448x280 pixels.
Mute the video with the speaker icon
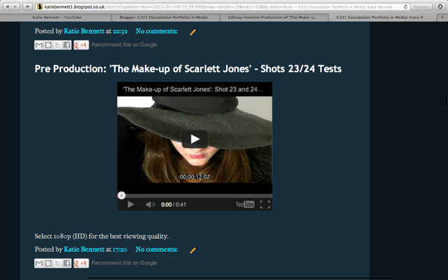(150, 204)
